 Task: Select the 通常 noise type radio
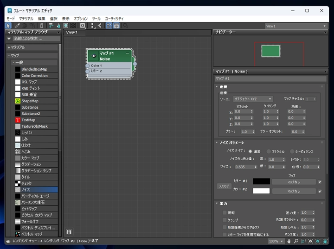250,151
